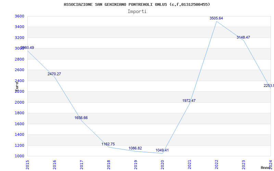Select data label 3148.47
The width and height of the screenshot is (274, 171).
(243, 37)
